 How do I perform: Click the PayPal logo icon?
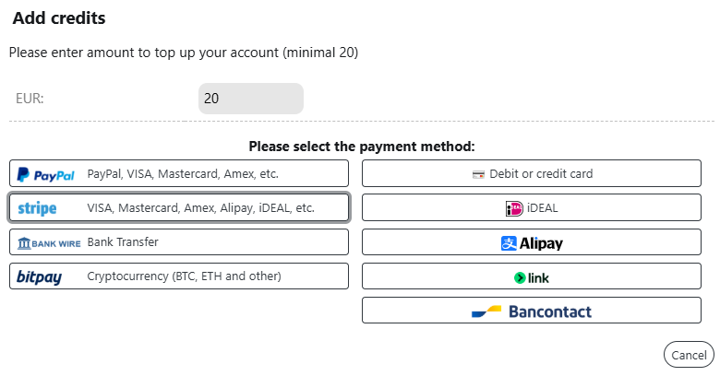[46, 175]
